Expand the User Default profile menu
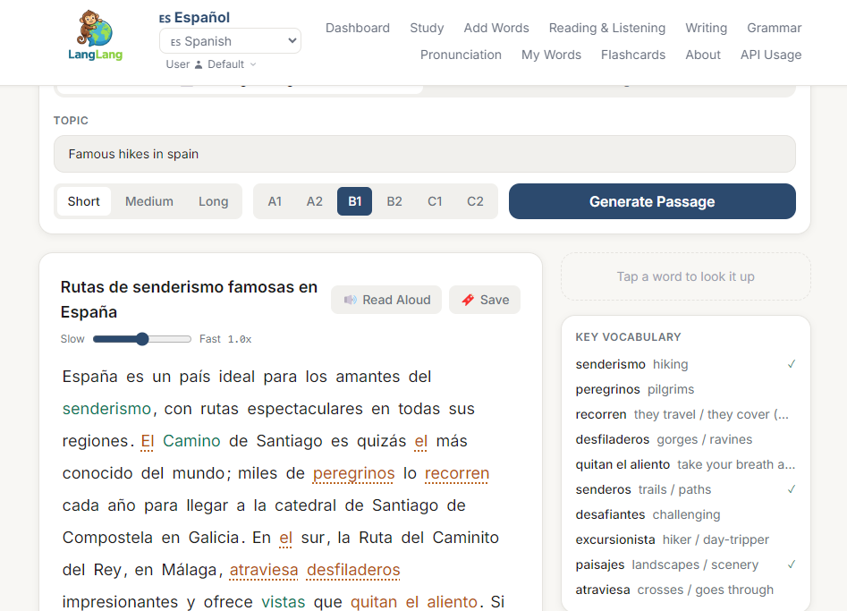Image resolution: width=847 pixels, height=611 pixels. tap(211, 64)
